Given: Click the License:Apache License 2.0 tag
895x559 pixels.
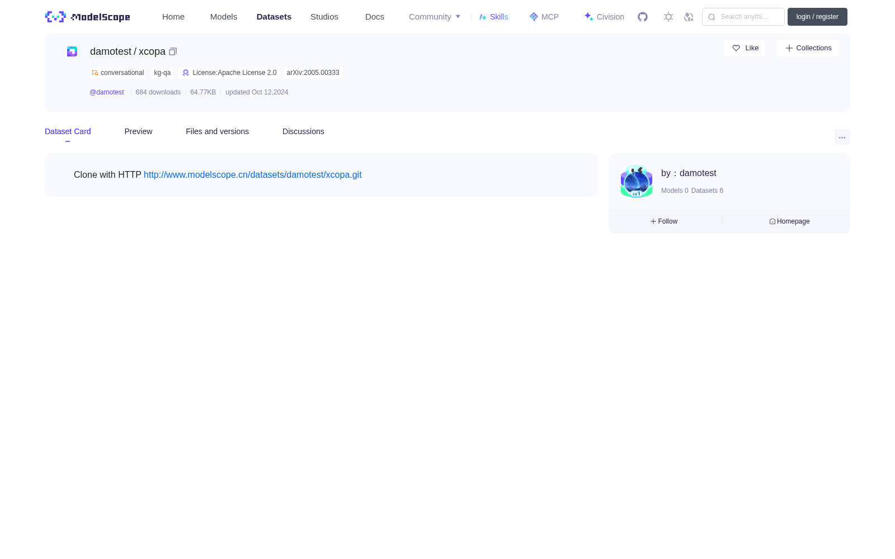Looking at the screenshot, I should (x=229, y=73).
